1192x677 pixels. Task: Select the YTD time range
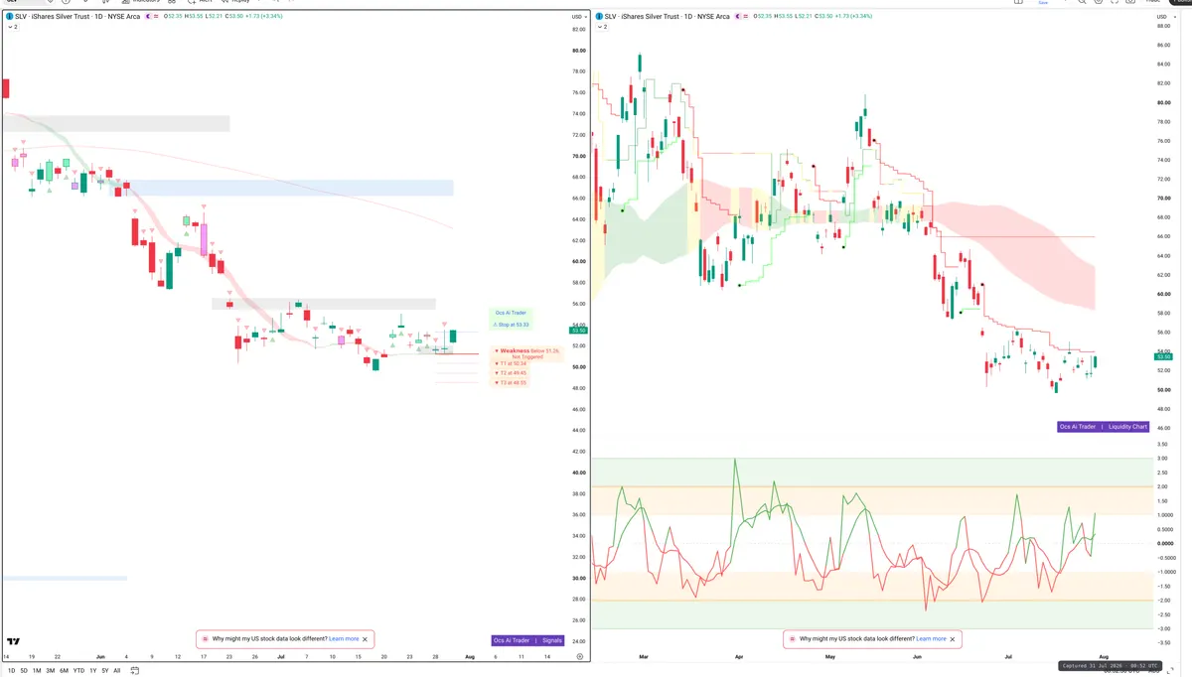tap(78, 671)
